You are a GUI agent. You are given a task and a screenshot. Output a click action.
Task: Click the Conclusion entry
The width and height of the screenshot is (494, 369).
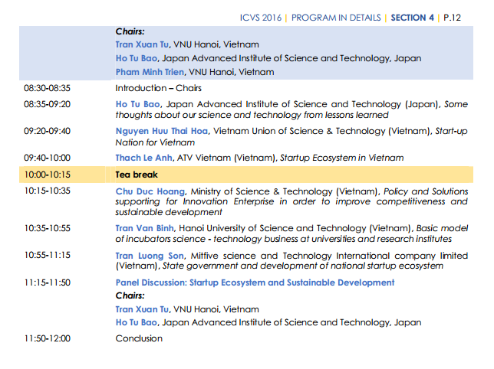coord(139,338)
